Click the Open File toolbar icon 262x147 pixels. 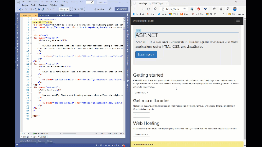click(x=36, y=9)
